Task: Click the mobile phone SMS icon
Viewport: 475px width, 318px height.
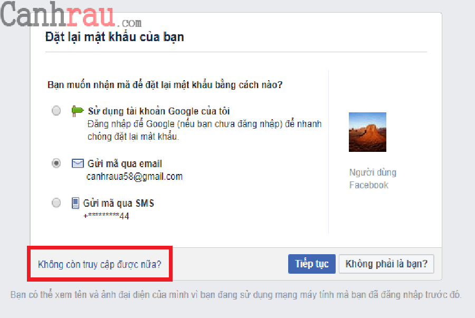Action: [x=75, y=203]
